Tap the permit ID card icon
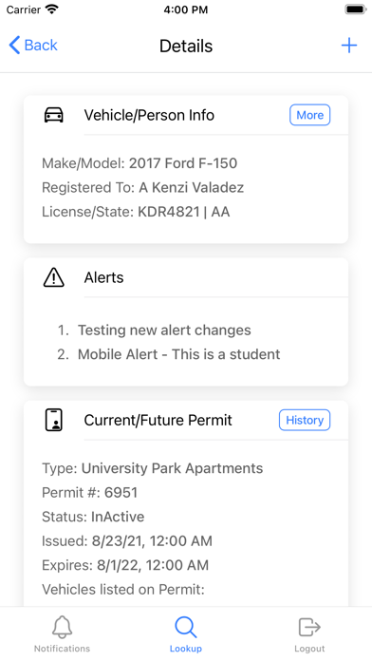 [x=54, y=420]
